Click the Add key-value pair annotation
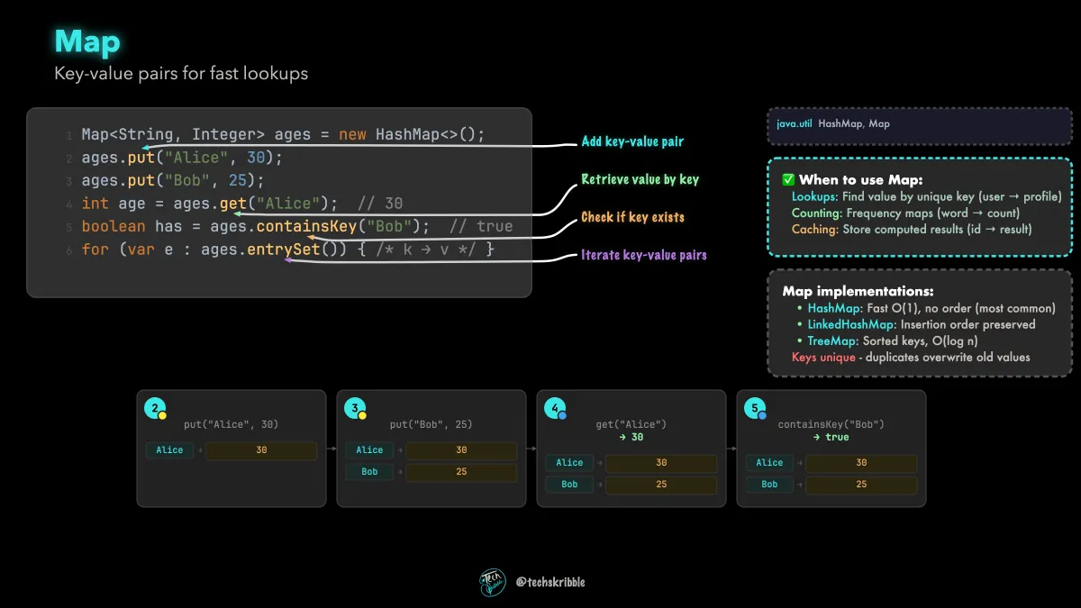Viewport: 1081px width, 608px height. (632, 141)
